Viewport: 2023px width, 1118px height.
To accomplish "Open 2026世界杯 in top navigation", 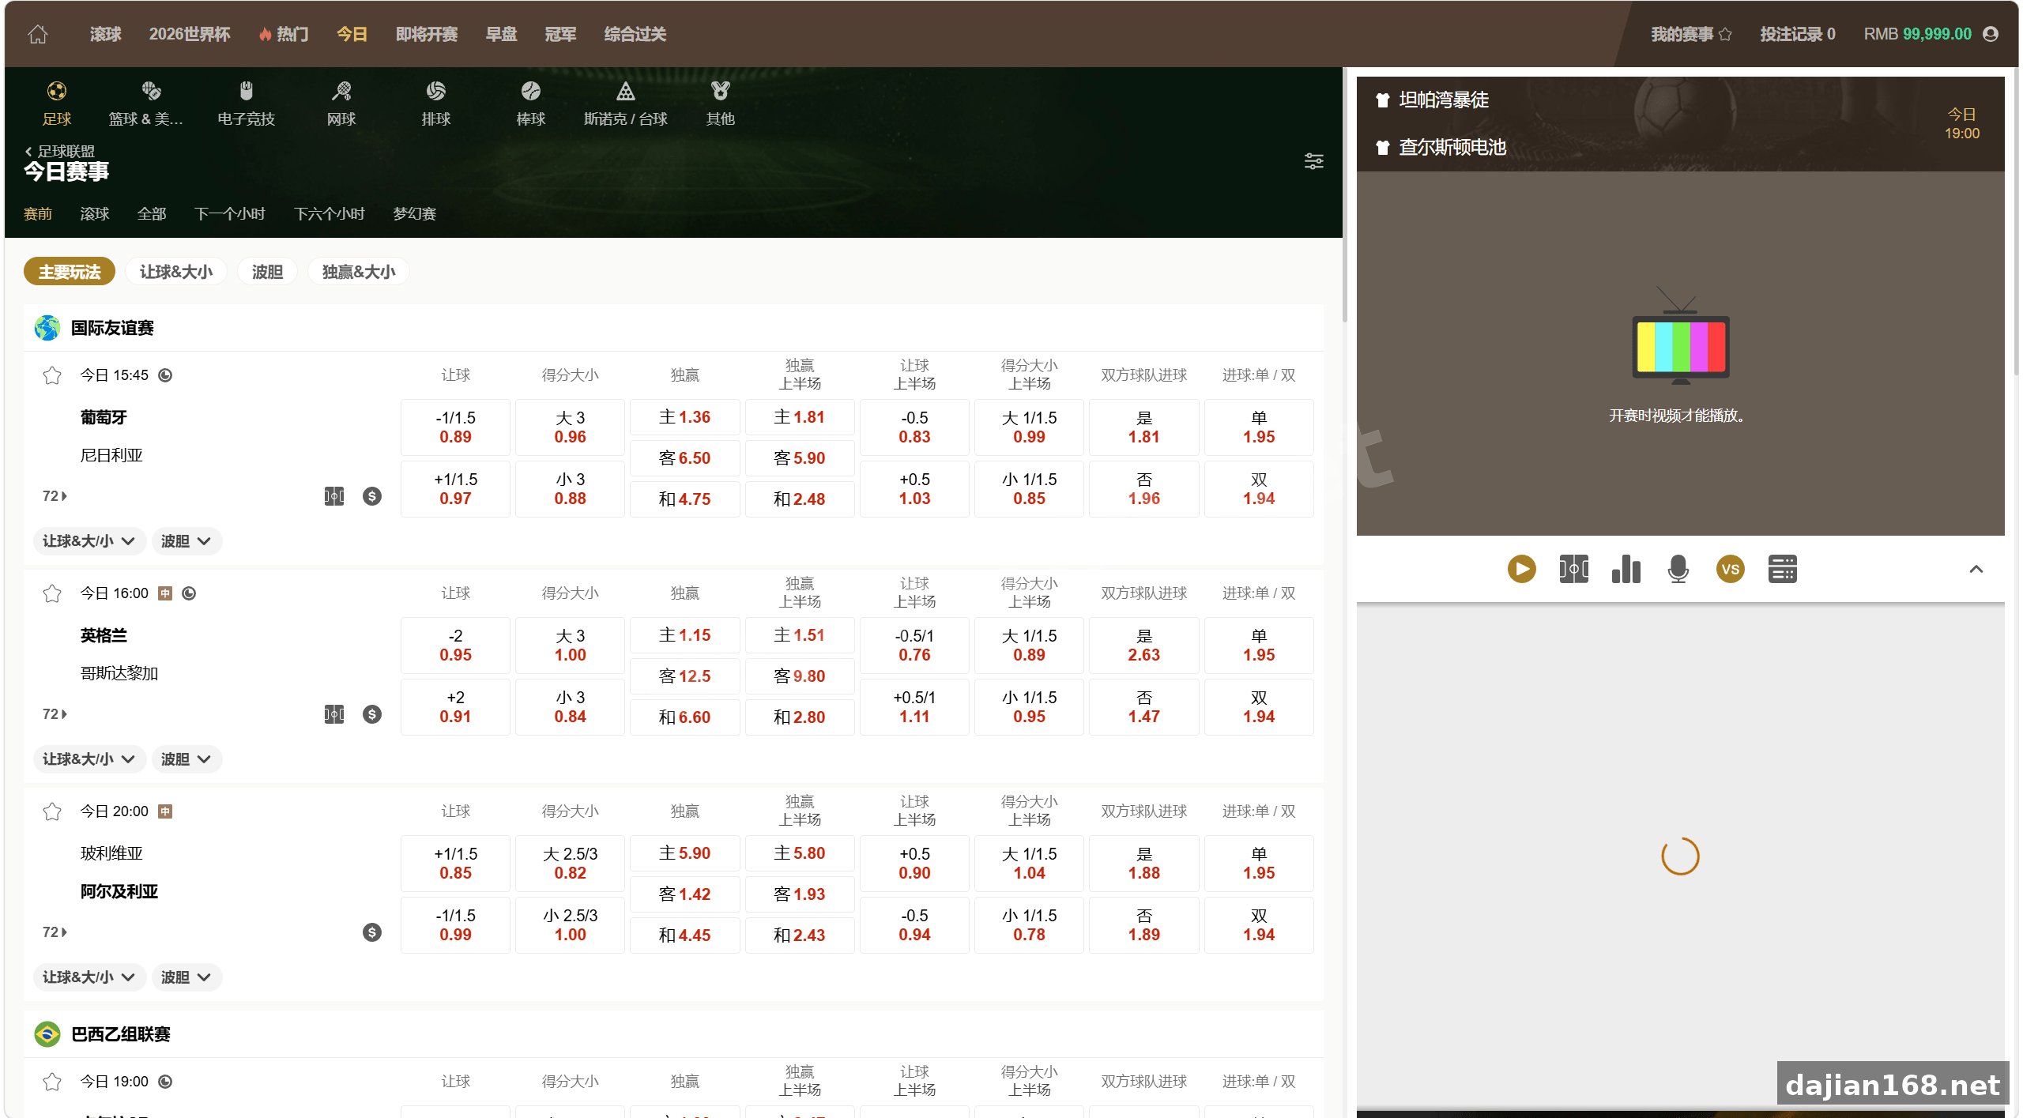I will click(190, 34).
